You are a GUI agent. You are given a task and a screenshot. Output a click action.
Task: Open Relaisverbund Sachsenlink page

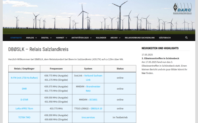[140, 38]
